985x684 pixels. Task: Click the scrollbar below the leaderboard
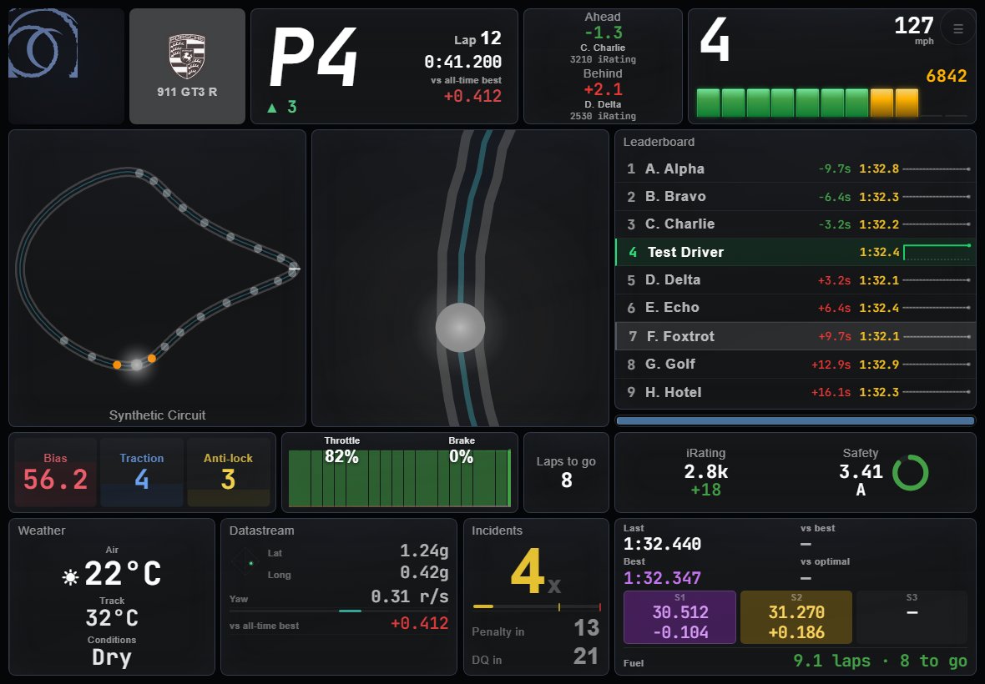click(796, 420)
